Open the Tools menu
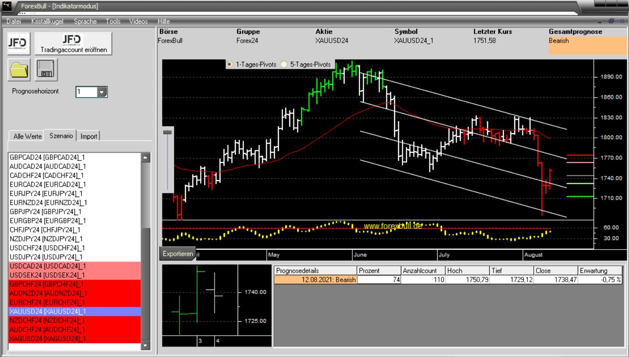This screenshot has height=357, width=629. pyautogui.click(x=113, y=21)
